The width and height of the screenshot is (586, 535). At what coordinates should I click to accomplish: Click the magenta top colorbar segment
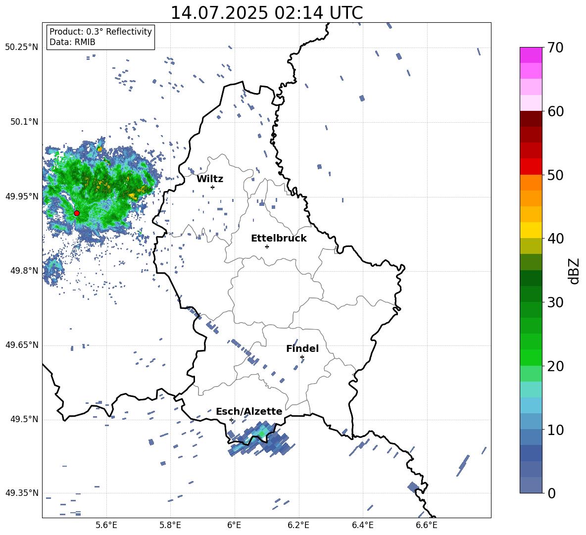(x=531, y=55)
